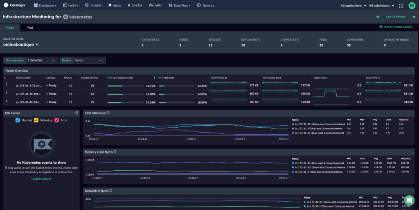Open the BO user avatar menu
Image resolution: width=419 pixels, height=210 pixels.
pyautogui.click(x=412, y=6)
